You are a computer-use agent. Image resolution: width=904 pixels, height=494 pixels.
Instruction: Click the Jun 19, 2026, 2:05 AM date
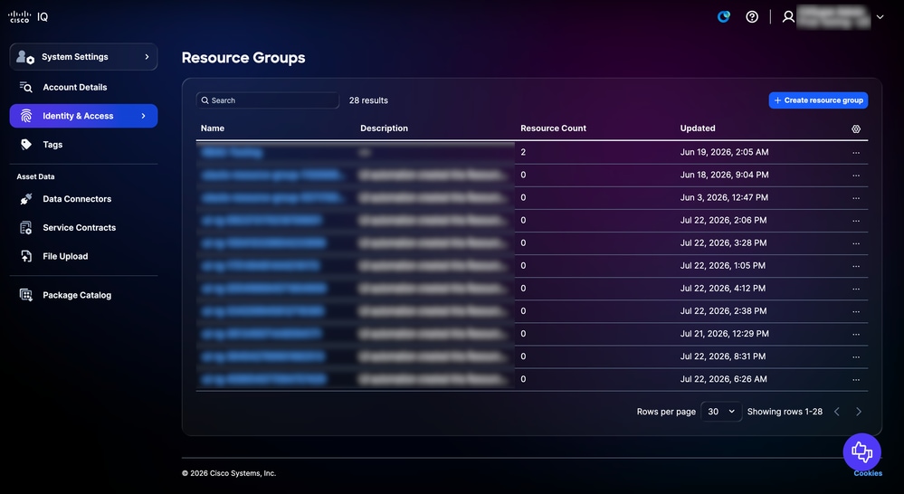pos(724,152)
